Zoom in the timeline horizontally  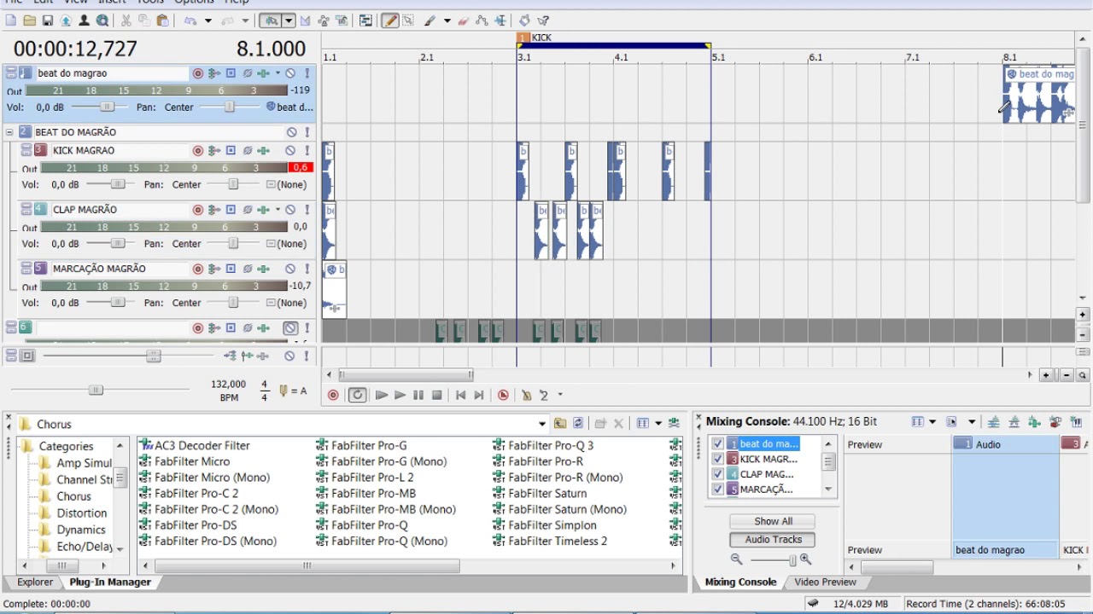[1046, 375]
